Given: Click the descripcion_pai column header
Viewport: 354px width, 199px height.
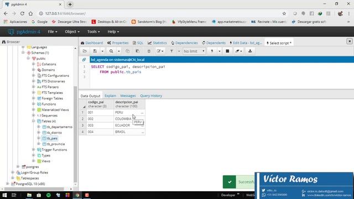Looking at the screenshot, I should coord(129,104).
